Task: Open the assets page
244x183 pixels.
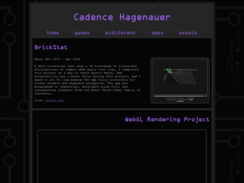Action: point(188,33)
